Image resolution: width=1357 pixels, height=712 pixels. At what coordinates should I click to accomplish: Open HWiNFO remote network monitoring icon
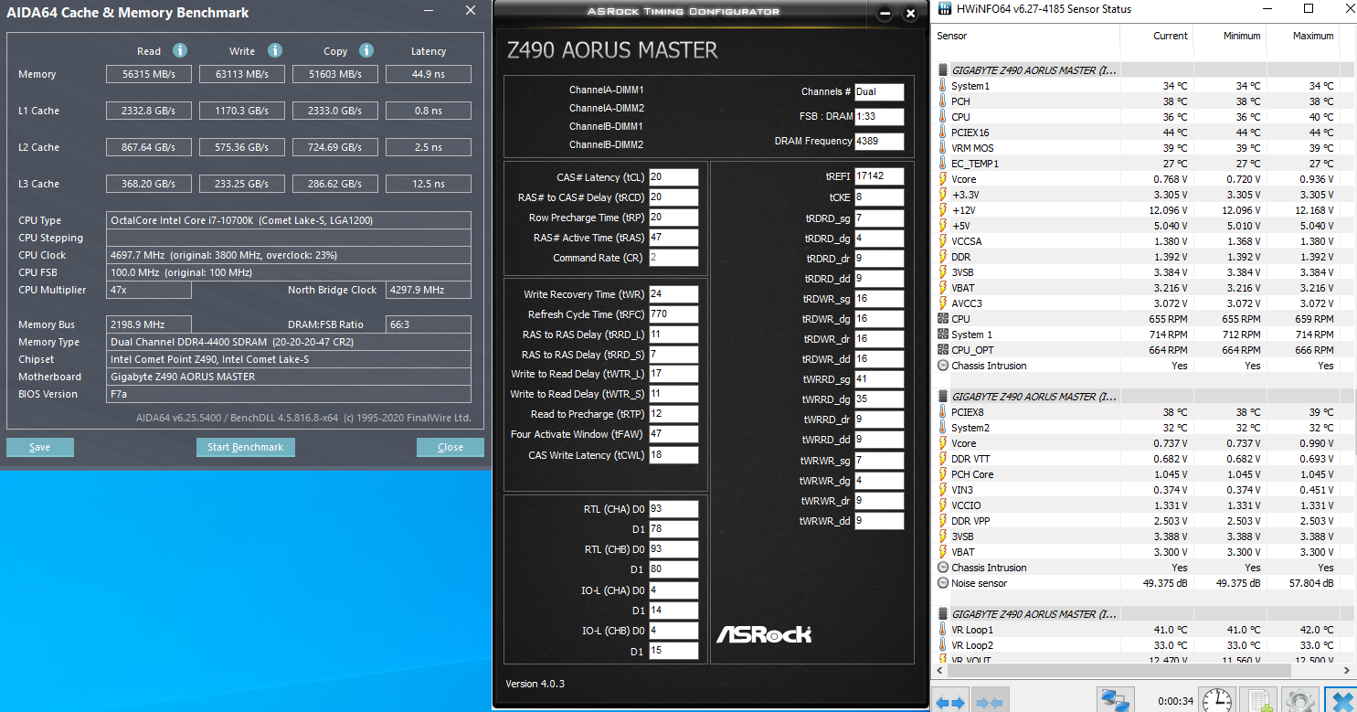click(x=1115, y=700)
